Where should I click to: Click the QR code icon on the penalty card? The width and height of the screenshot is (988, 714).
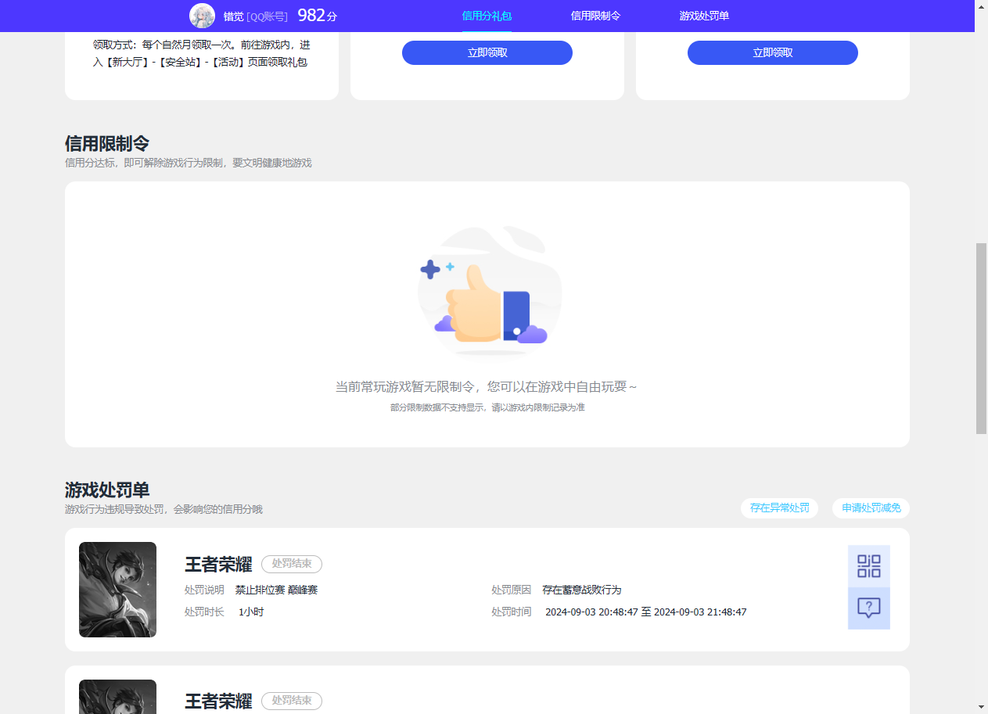(x=868, y=565)
